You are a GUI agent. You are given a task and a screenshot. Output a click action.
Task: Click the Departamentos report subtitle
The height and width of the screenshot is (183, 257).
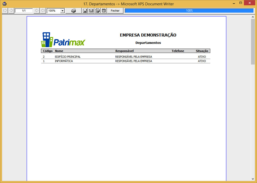pyautogui.click(x=148, y=43)
